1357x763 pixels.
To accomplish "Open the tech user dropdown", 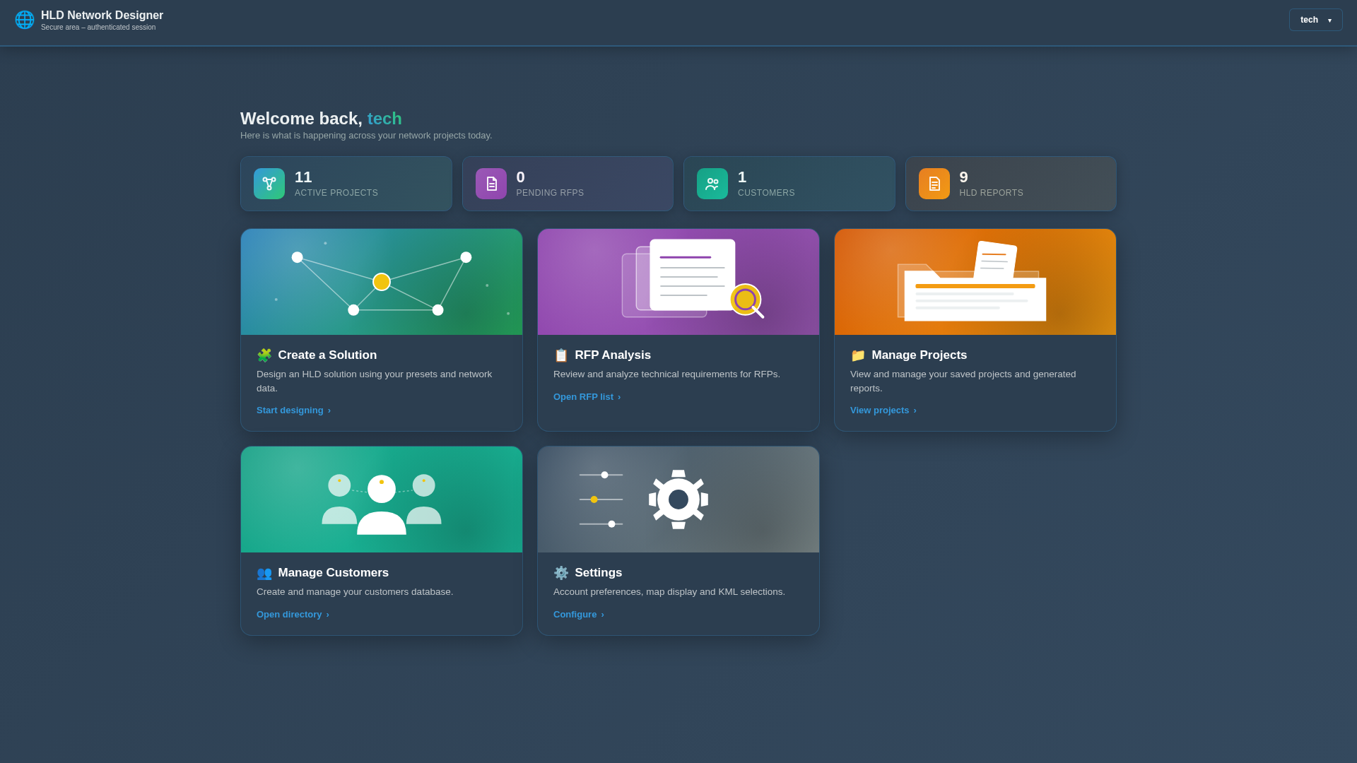I will click(1315, 20).
